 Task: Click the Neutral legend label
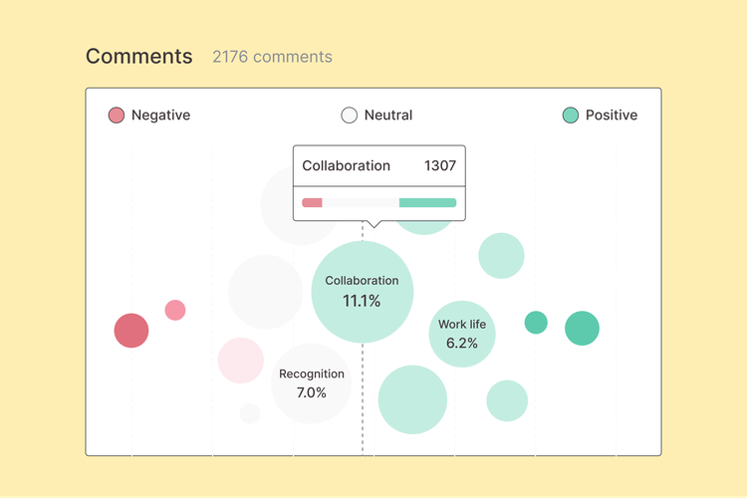[x=388, y=116]
